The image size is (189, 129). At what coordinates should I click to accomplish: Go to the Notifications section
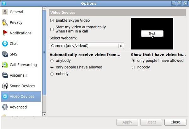click(x=20, y=33)
